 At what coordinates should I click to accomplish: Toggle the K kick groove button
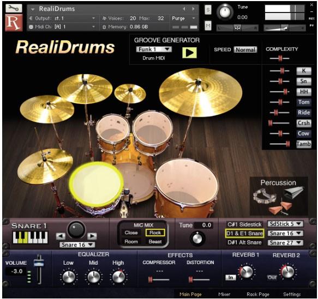(304, 71)
